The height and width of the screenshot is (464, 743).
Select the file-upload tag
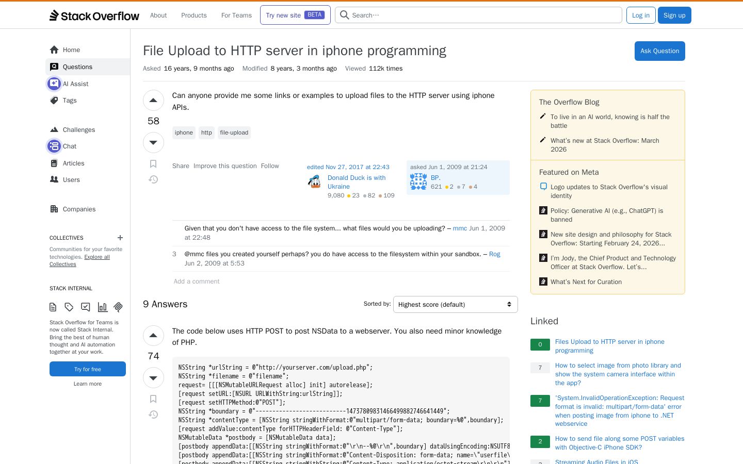[x=234, y=132]
